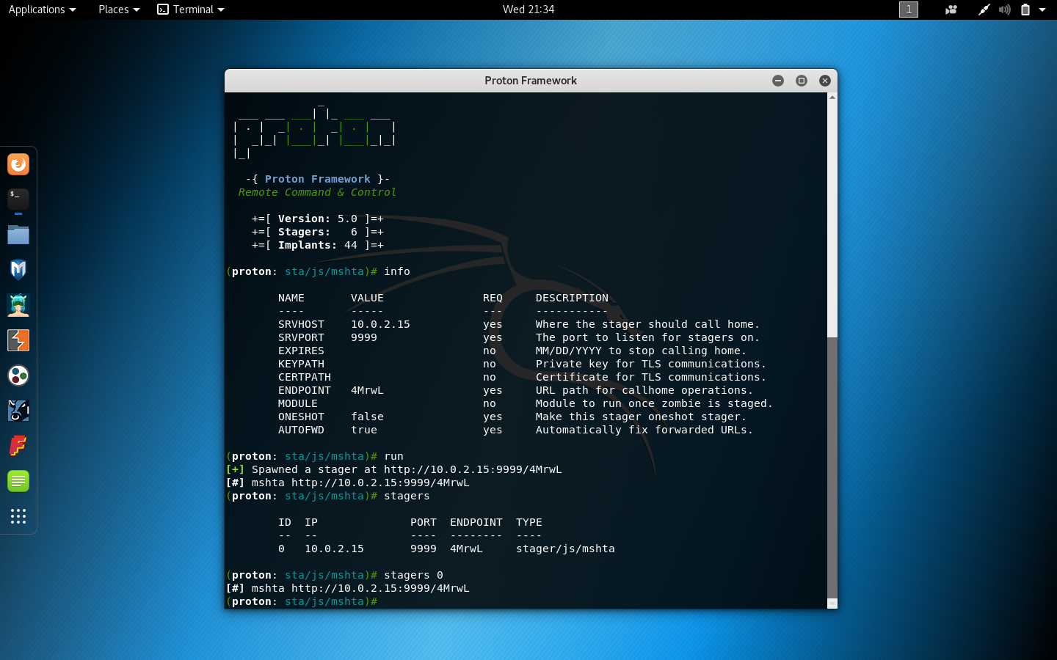
Task: Launch Burp Suite from the dock
Action: [x=18, y=340]
